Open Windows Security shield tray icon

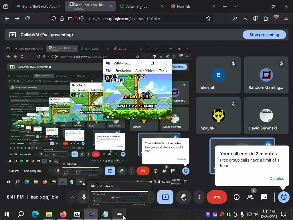[229, 214]
